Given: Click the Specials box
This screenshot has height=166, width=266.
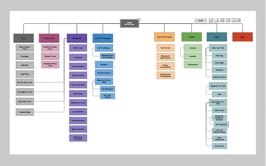Looking at the screenshot, I should 25,65.
